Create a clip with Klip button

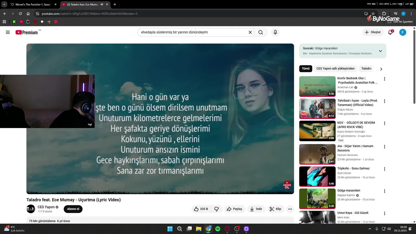pyautogui.click(x=276, y=209)
